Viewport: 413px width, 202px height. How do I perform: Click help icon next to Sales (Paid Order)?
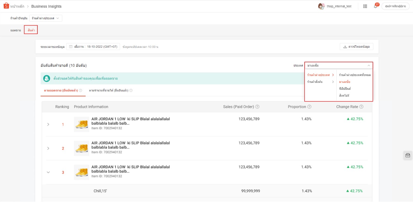point(257,107)
